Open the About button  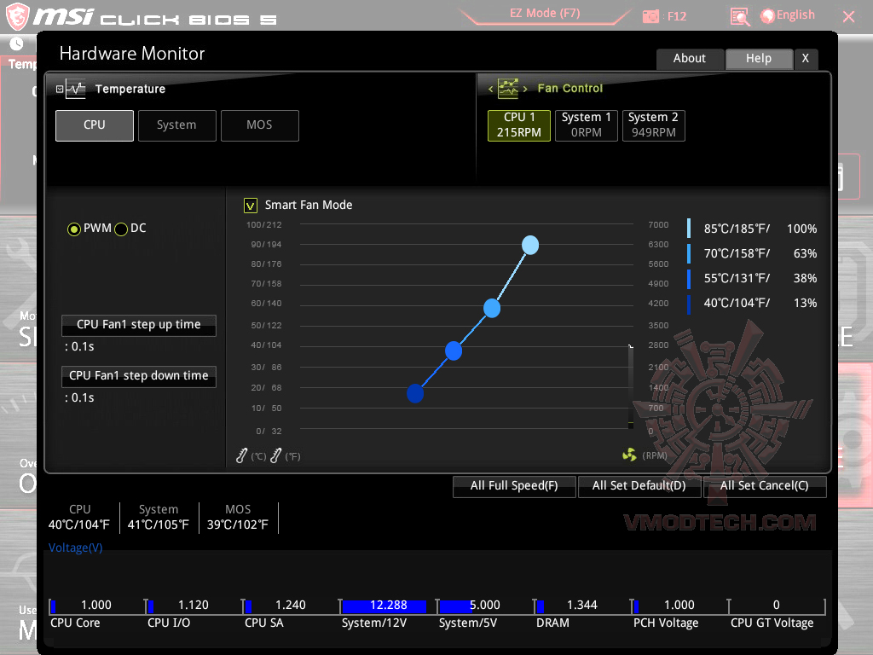point(690,59)
